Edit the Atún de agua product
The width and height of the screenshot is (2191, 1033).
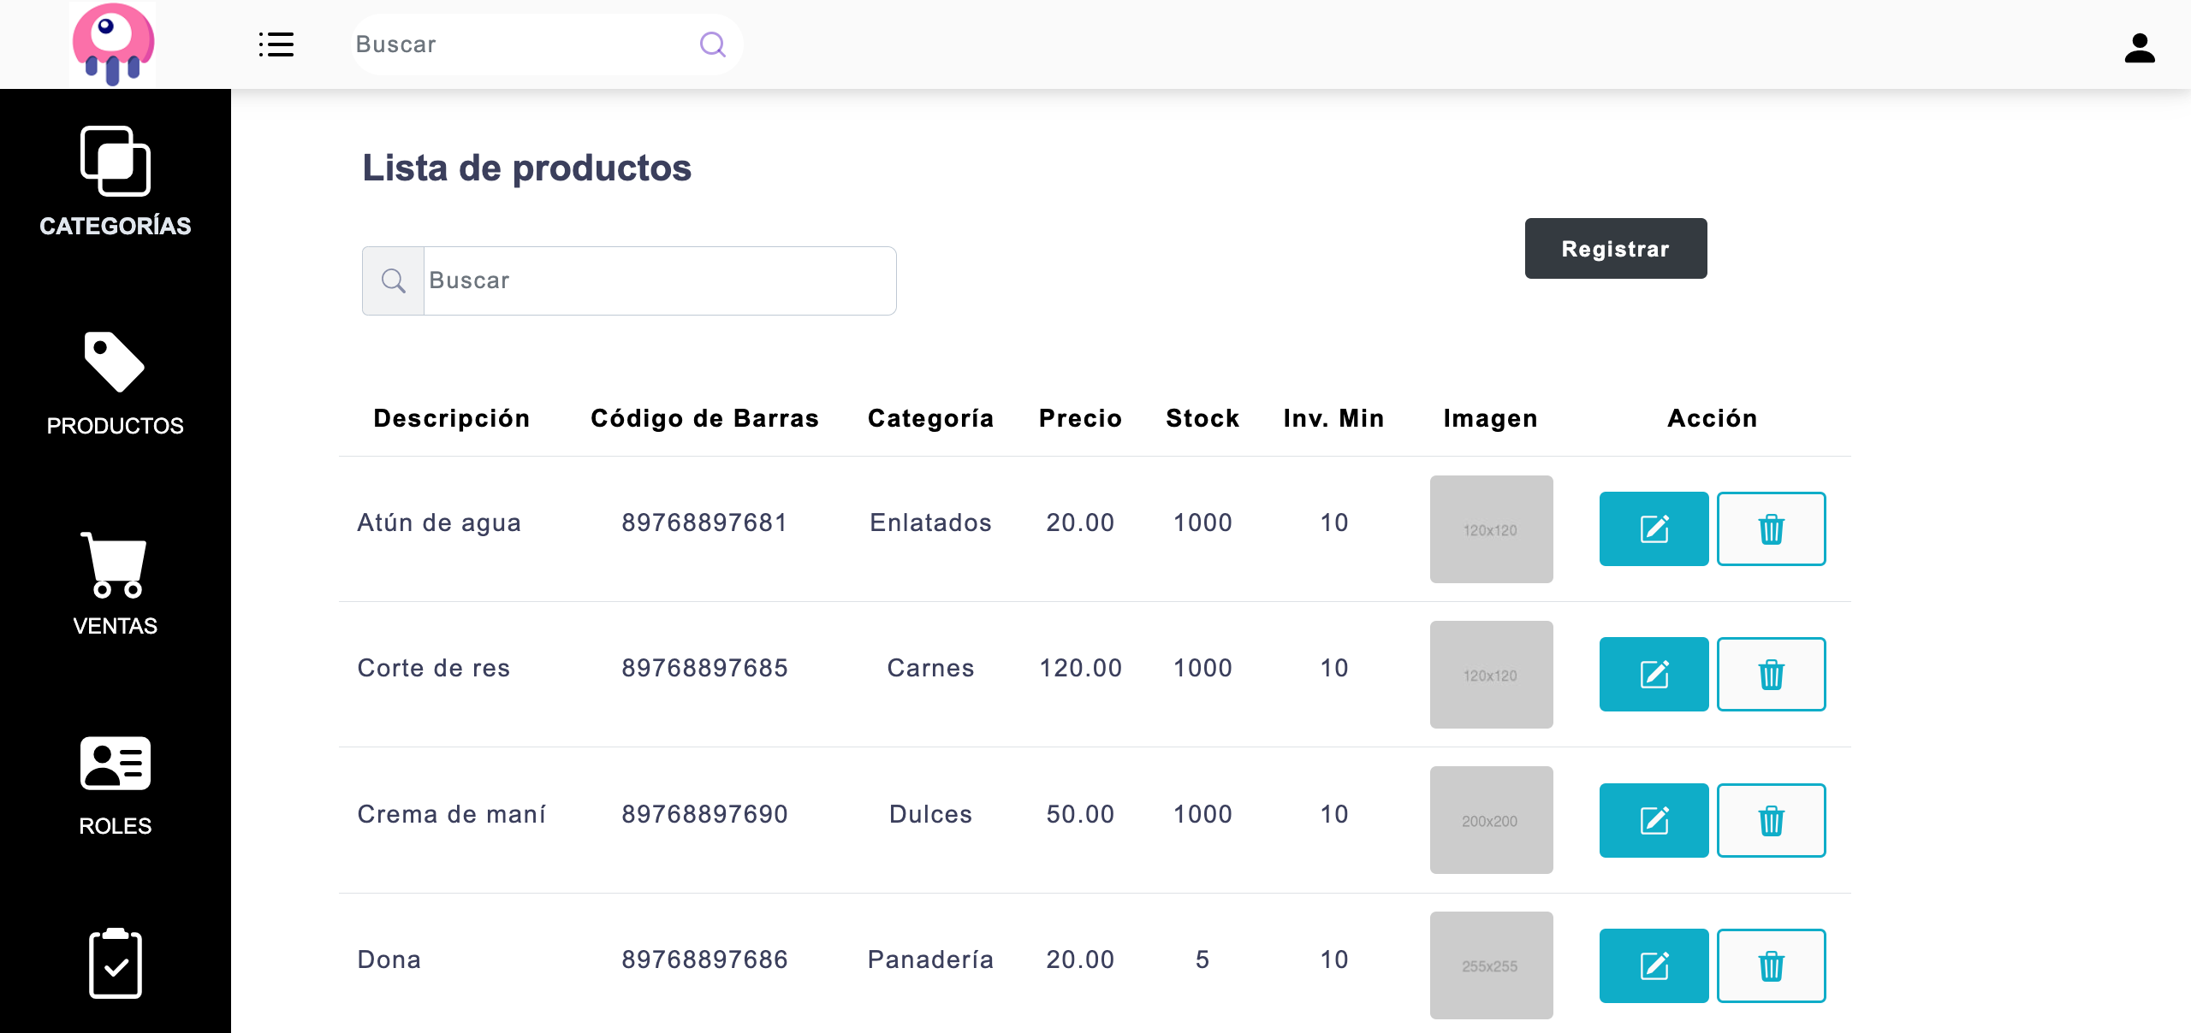coord(1654,528)
